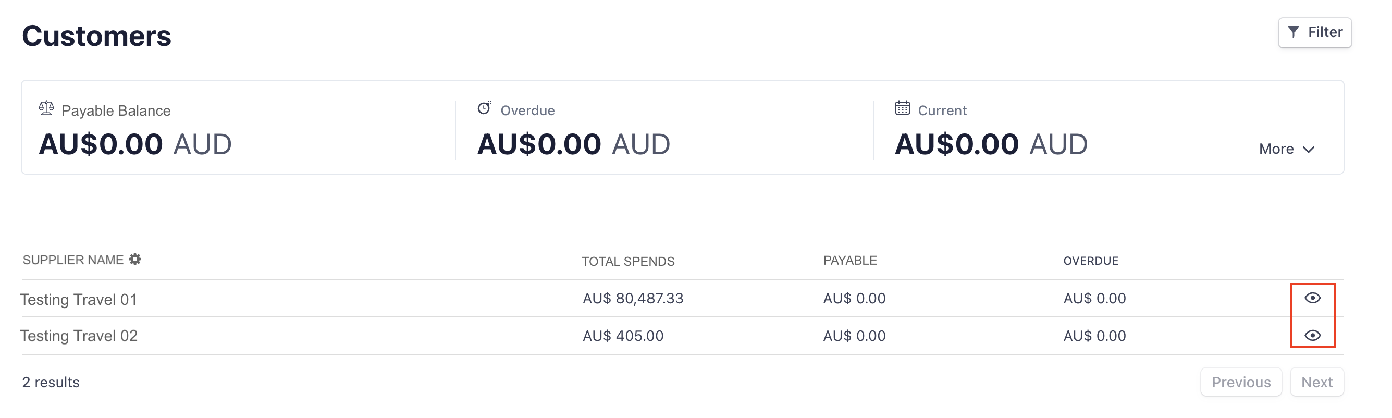Sort by Supplier Name column header
Viewport: 1392px width, 418px height.
point(73,260)
